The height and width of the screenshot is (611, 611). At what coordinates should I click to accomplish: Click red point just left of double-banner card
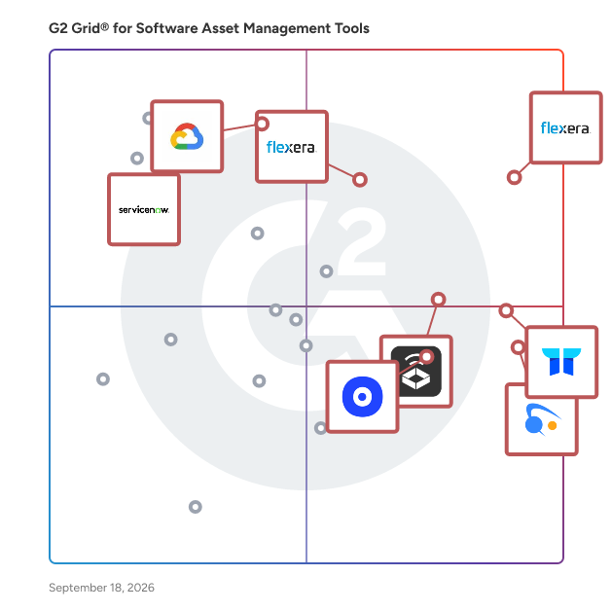[x=518, y=346]
